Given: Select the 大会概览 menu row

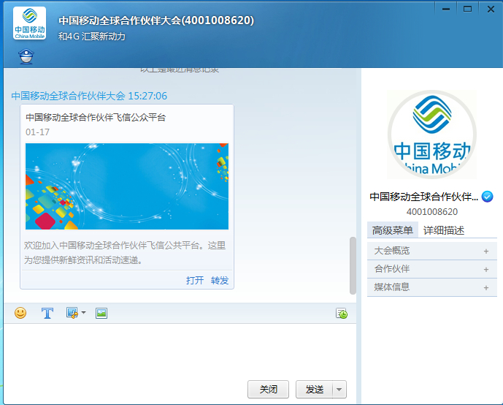Looking at the screenshot, I should coord(432,251).
